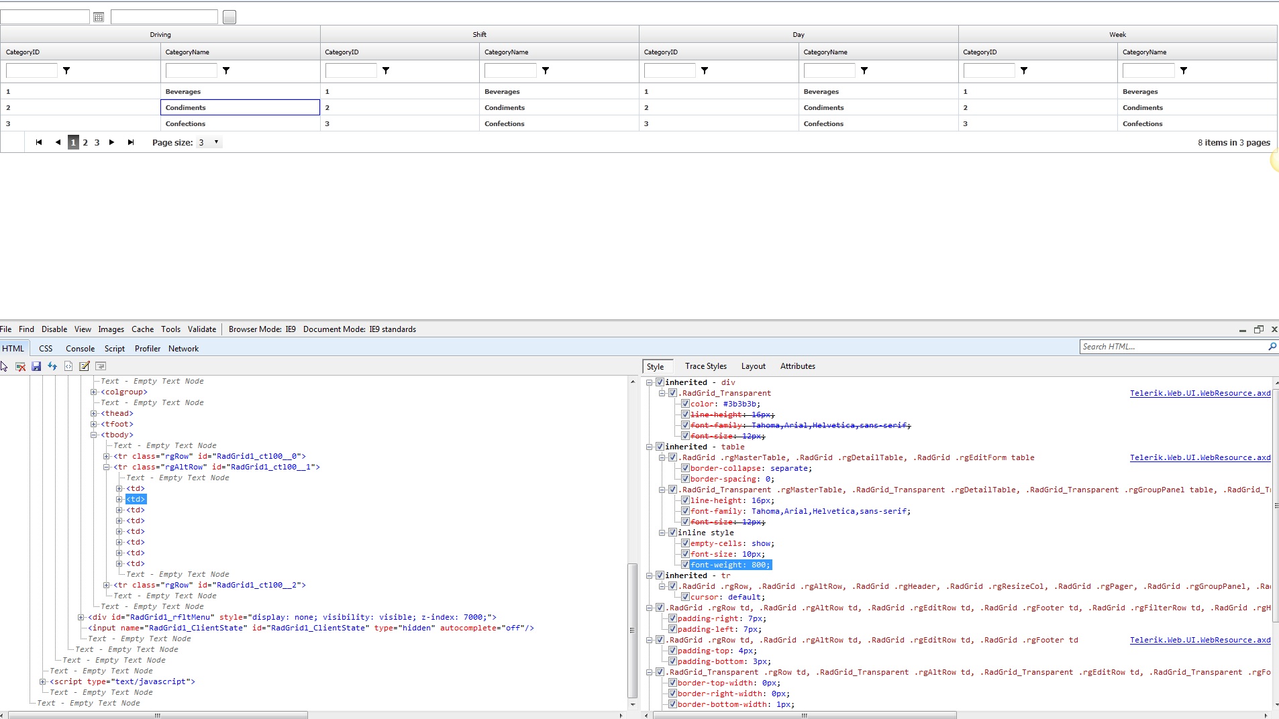Switch to the Console tab
Screen dimensions: 1279x719
80,349
